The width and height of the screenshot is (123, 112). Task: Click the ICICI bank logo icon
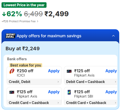(12, 71)
